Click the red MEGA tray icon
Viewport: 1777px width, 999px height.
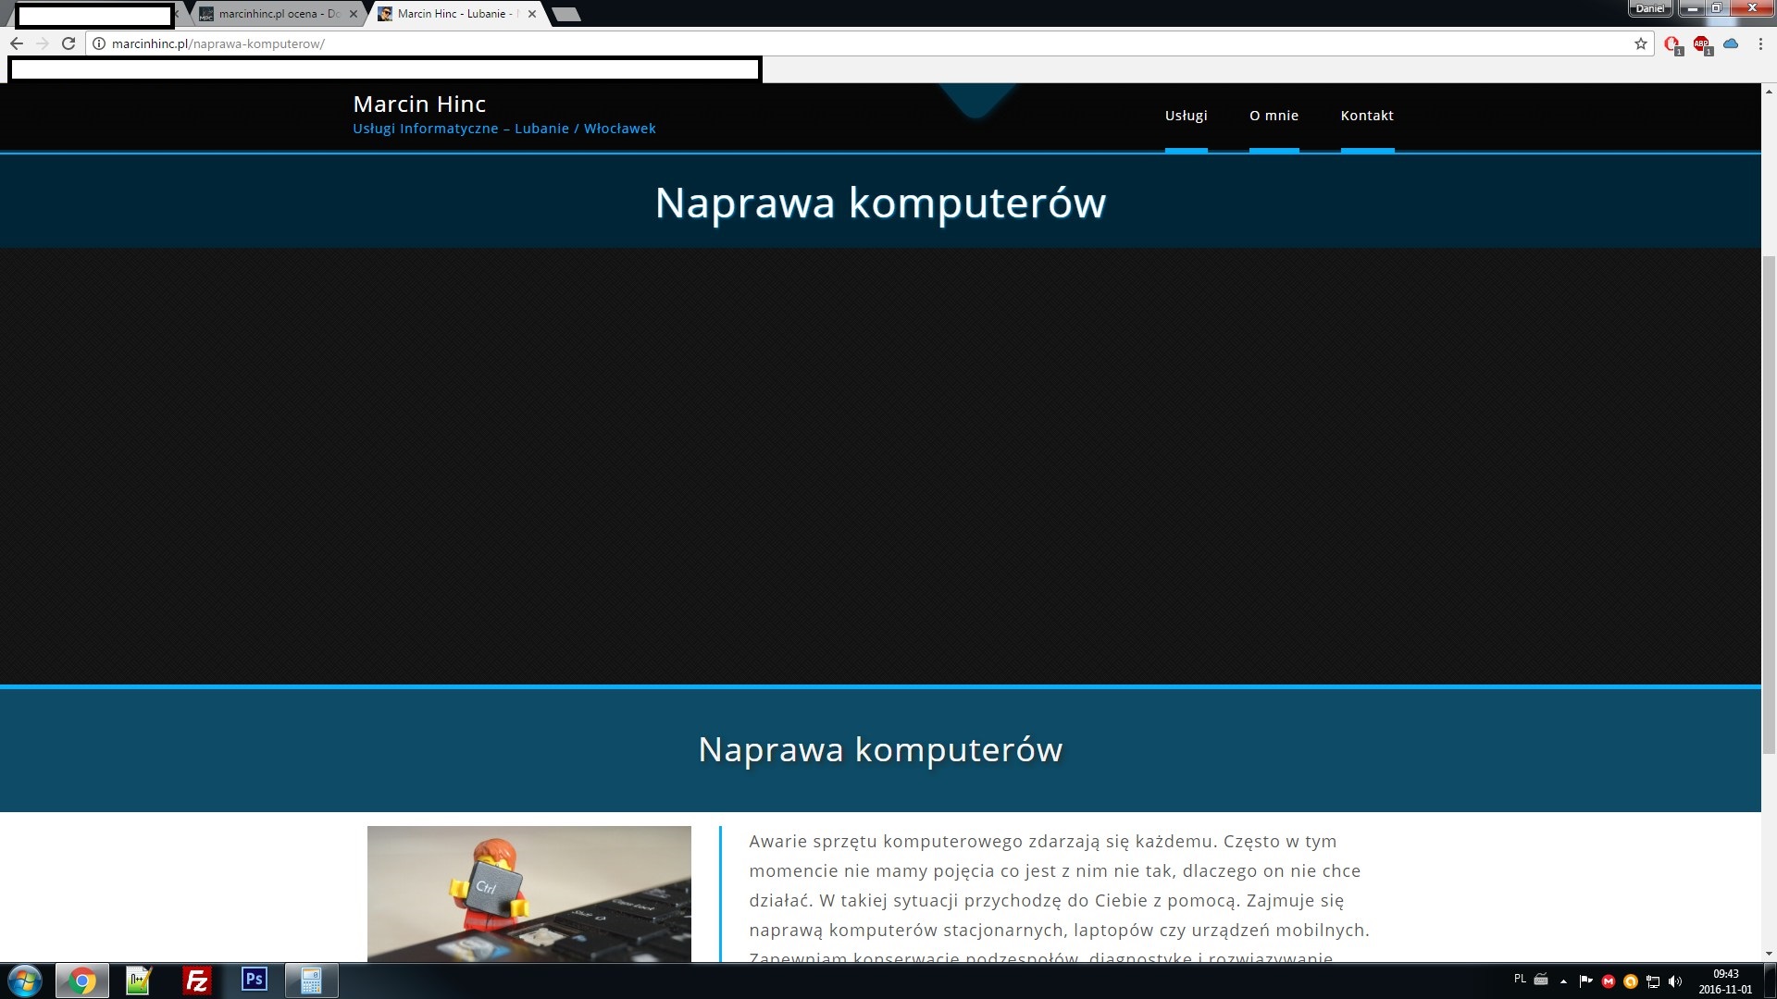[x=1609, y=981]
